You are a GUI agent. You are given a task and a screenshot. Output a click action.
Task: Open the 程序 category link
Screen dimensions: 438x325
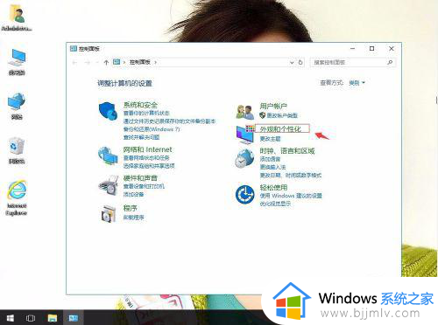pos(131,208)
